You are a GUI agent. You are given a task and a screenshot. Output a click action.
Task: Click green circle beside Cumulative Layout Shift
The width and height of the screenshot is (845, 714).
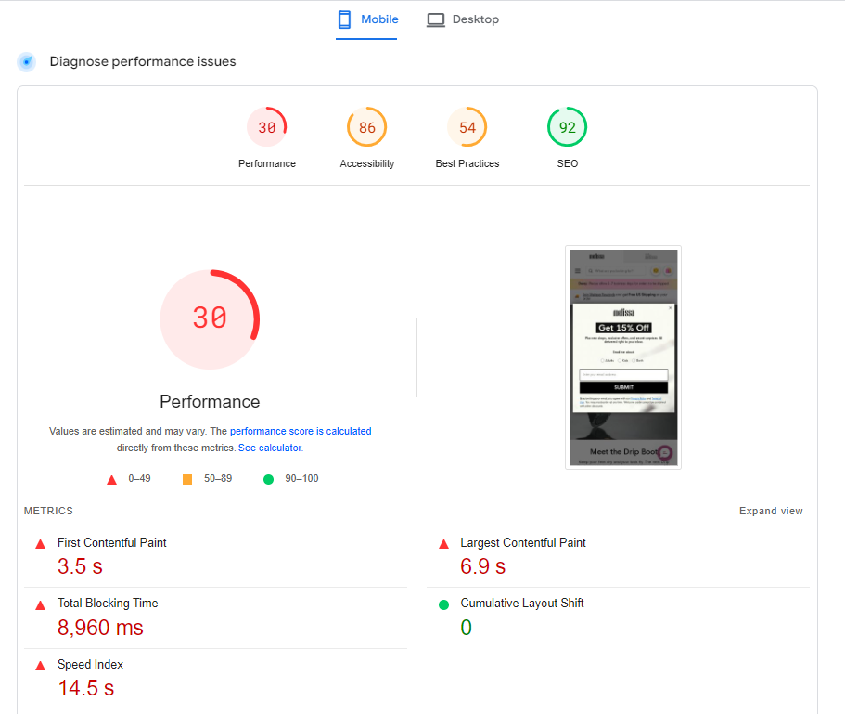click(x=443, y=605)
